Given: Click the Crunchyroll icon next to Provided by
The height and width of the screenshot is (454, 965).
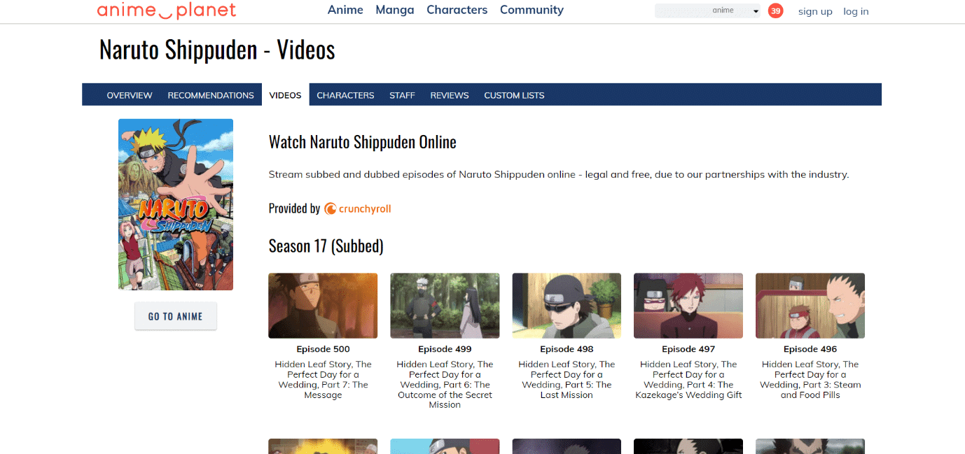Looking at the screenshot, I should pyautogui.click(x=330, y=208).
